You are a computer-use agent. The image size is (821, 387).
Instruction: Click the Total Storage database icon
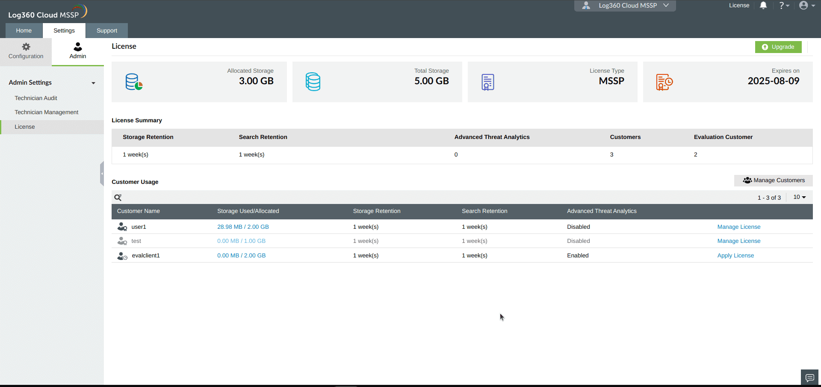pyautogui.click(x=313, y=82)
